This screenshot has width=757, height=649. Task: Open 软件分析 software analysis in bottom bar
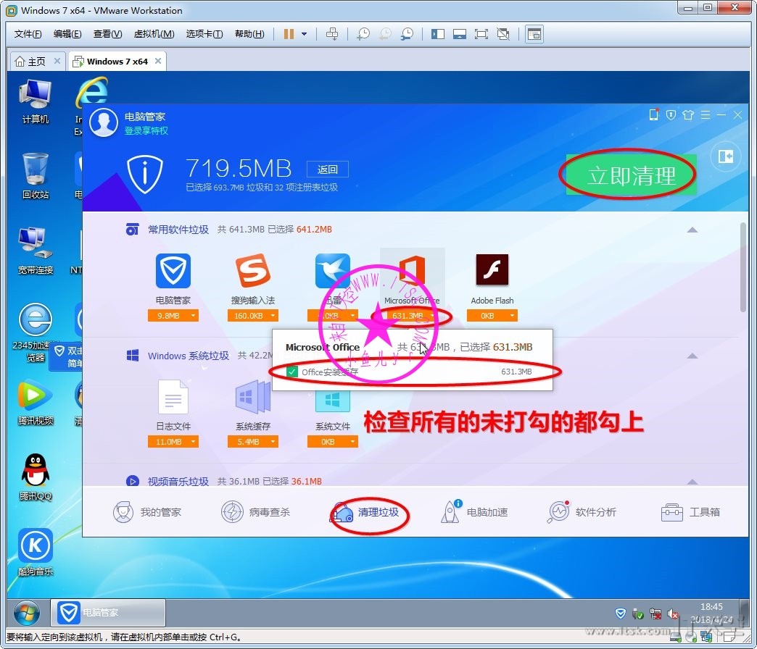coord(582,512)
